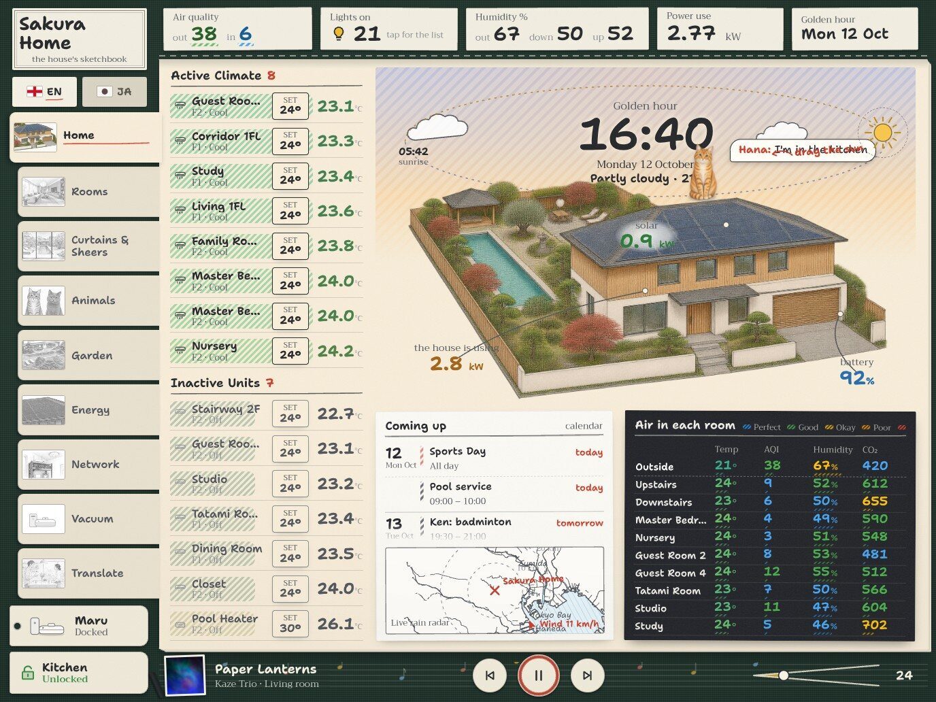Screen dimensions: 936x702
Task: Open Pool Heater SET 30° setpoint
Action: pos(290,624)
